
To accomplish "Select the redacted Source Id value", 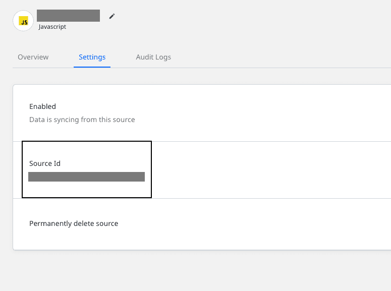I will pyautogui.click(x=87, y=177).
